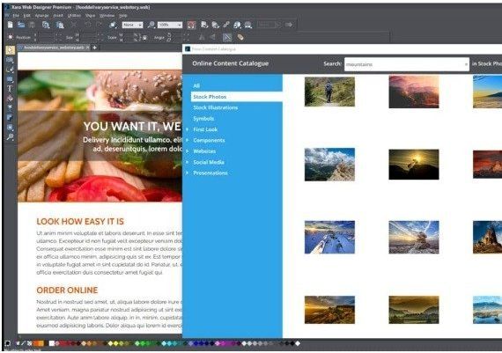Click the tag-shaped icon on second toolbar
Screen dimensions: 502x353
240,37
